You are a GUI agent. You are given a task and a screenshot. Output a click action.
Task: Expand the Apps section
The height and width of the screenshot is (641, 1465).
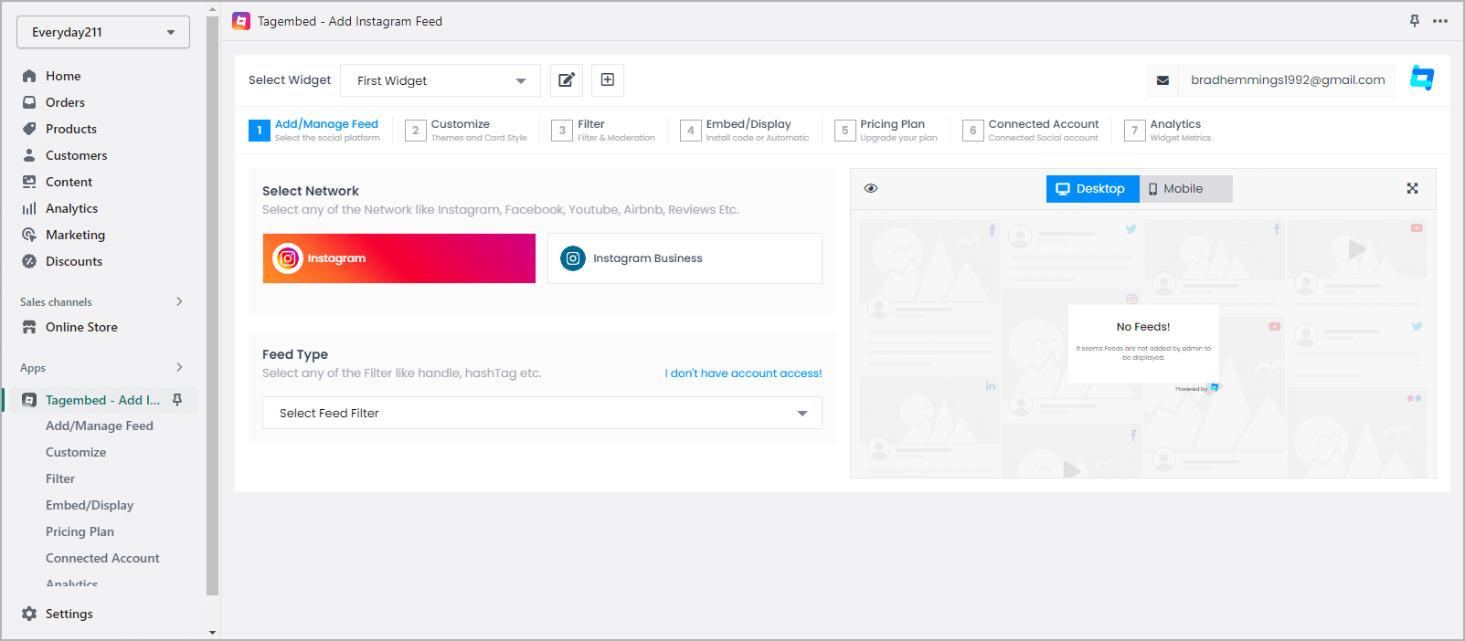coord(179,367)
